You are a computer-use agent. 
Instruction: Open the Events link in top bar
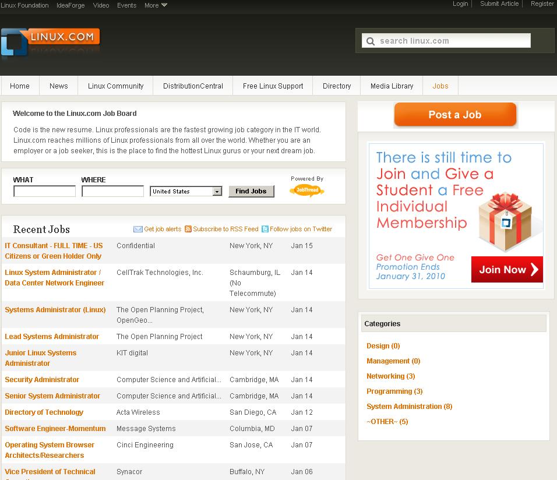coord(127,5)
